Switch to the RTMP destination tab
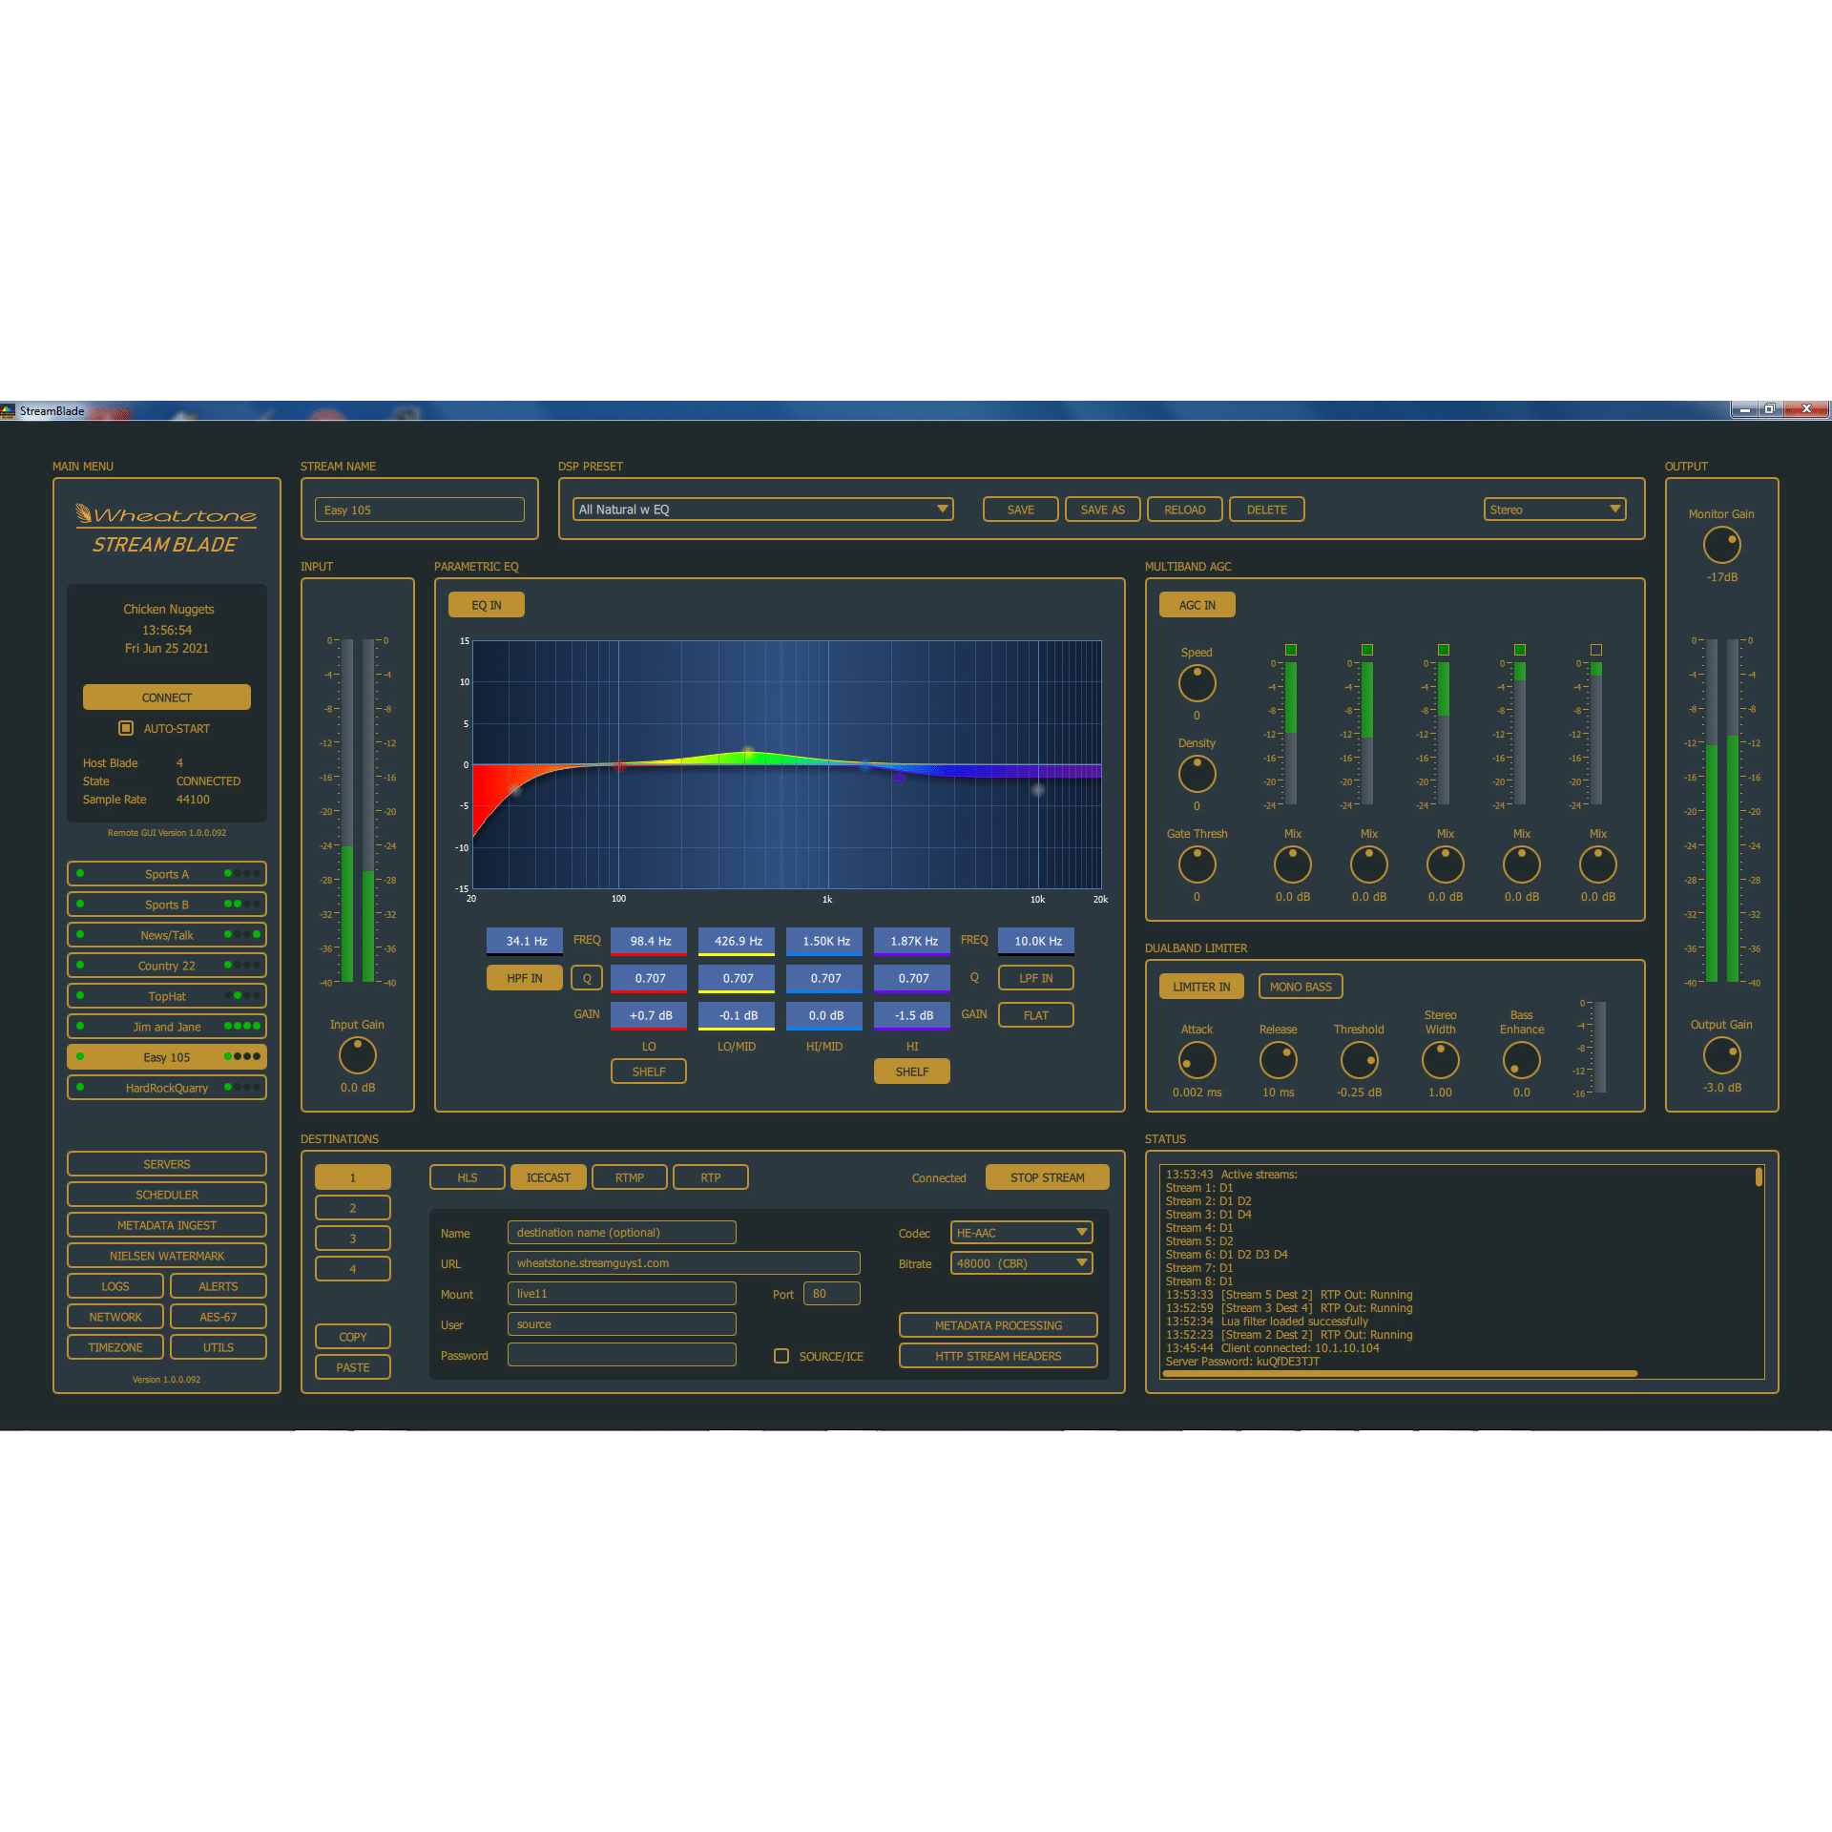The width and height of the screenshot is (1832, 1832). pos(629,1177)
